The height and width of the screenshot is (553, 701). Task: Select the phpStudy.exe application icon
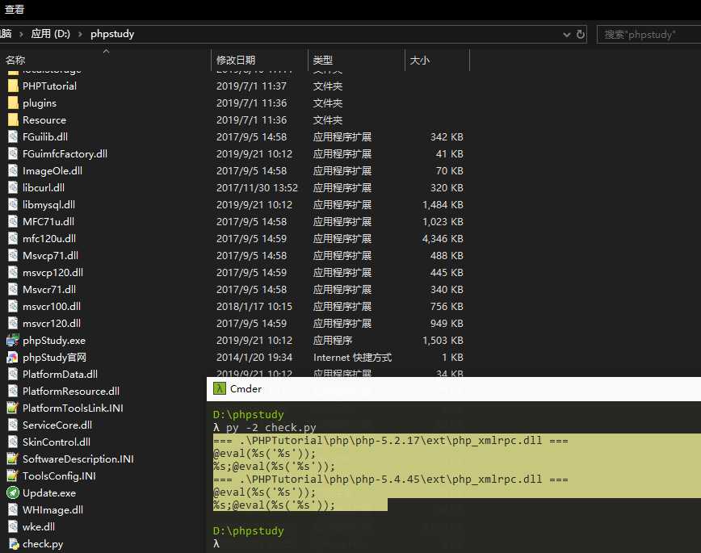(13, 341)
